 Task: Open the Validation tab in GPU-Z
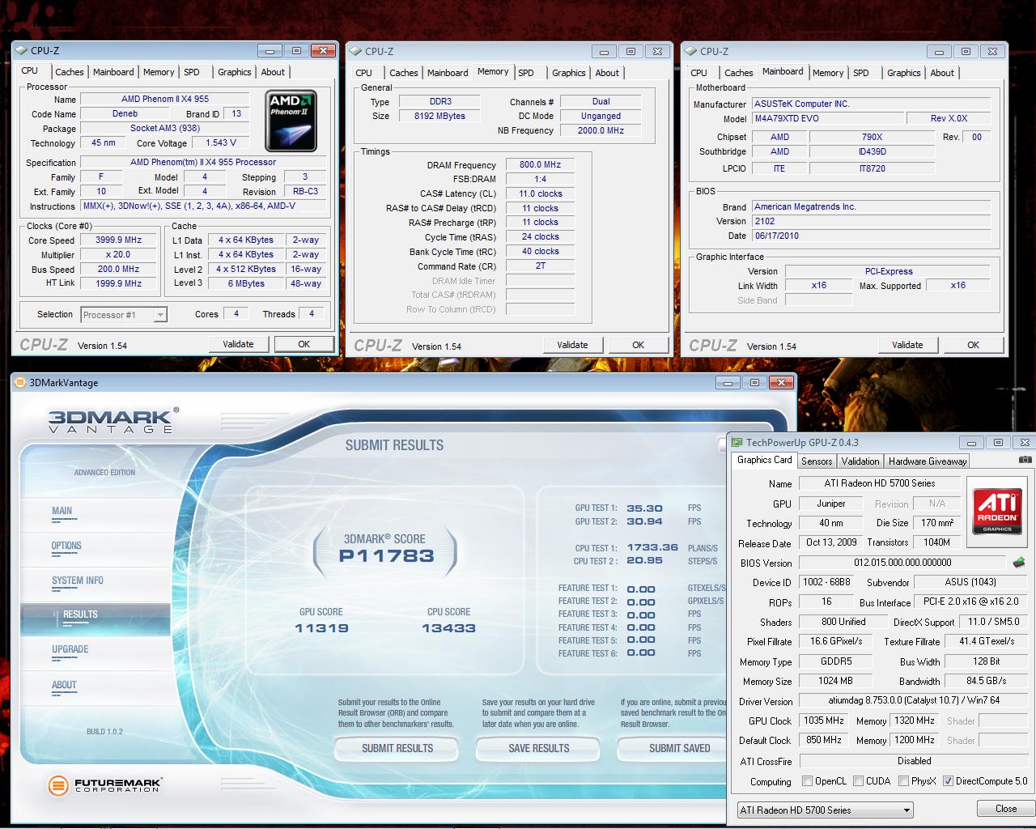click(x=860, y=461)
